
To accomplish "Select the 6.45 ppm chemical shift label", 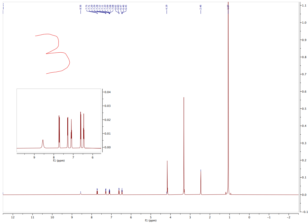I will (126, 7).
